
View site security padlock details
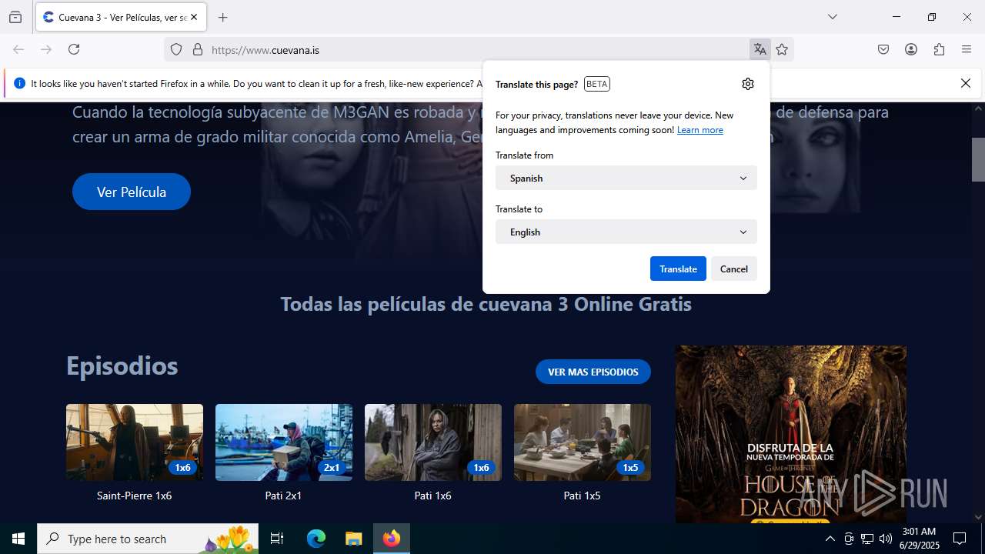point(198,49)
